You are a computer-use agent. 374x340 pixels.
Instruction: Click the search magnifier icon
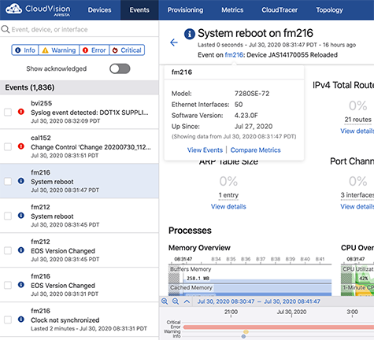pyautogui.click(x=6, y=29)
